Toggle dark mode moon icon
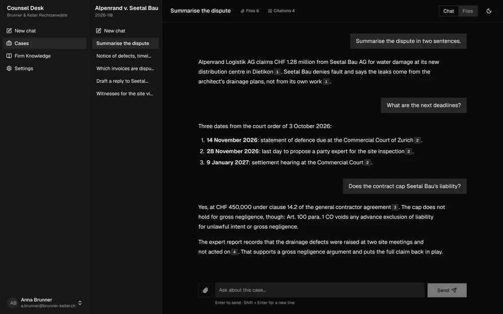The width and height of the screenshot is (503, 314). point(489,11)
